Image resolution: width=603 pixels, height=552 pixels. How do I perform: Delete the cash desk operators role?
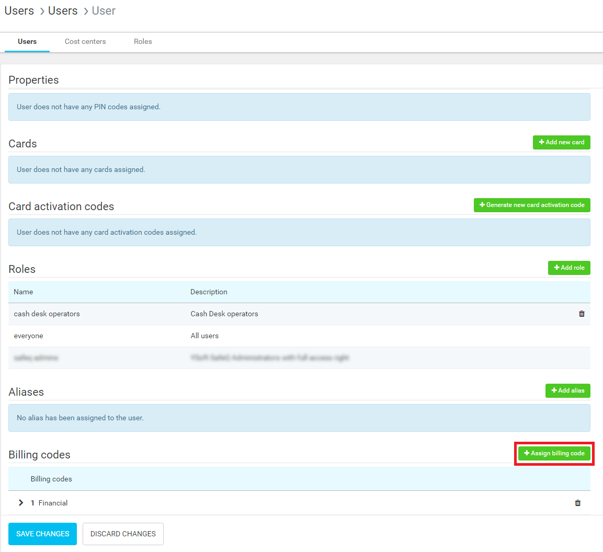(582, 314)
